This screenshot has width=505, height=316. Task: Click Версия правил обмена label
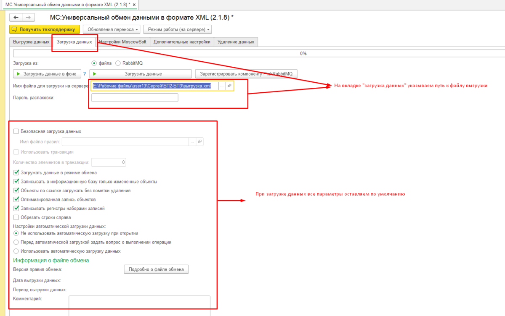[x=37, y=269]
